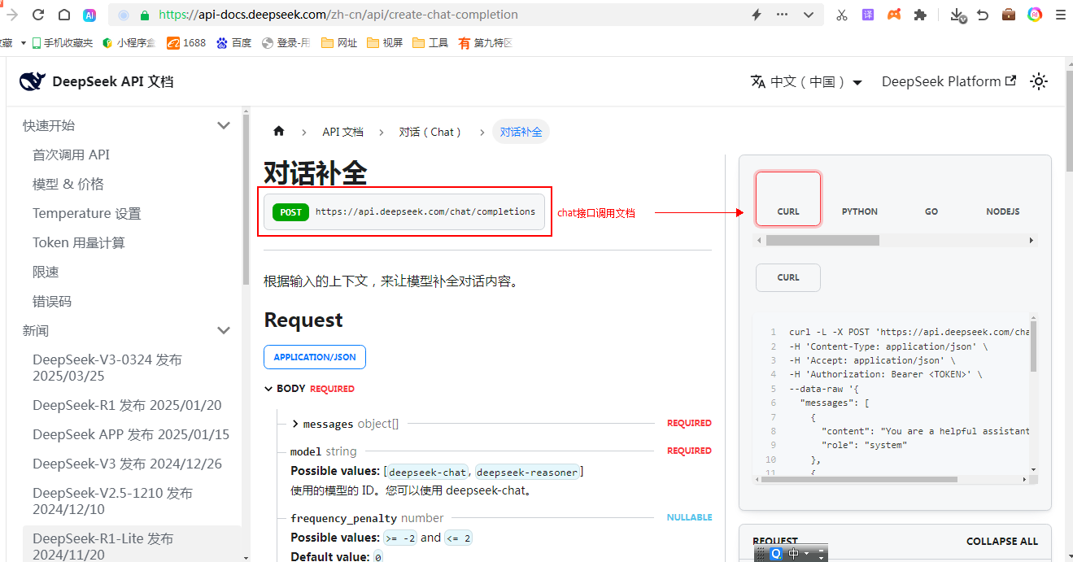Screen dimensions: 1073x562
Task: Open the AI assistant icon beside home
Action: (90, 15)
